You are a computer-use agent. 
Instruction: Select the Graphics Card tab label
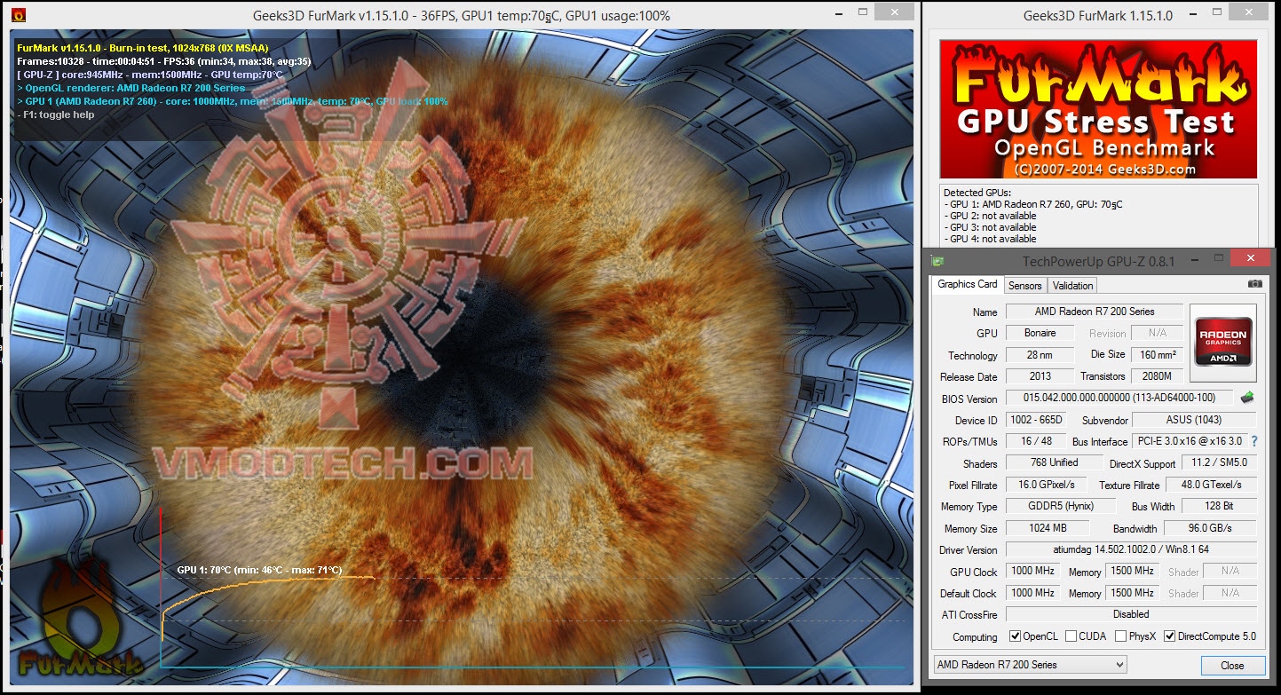967,284
